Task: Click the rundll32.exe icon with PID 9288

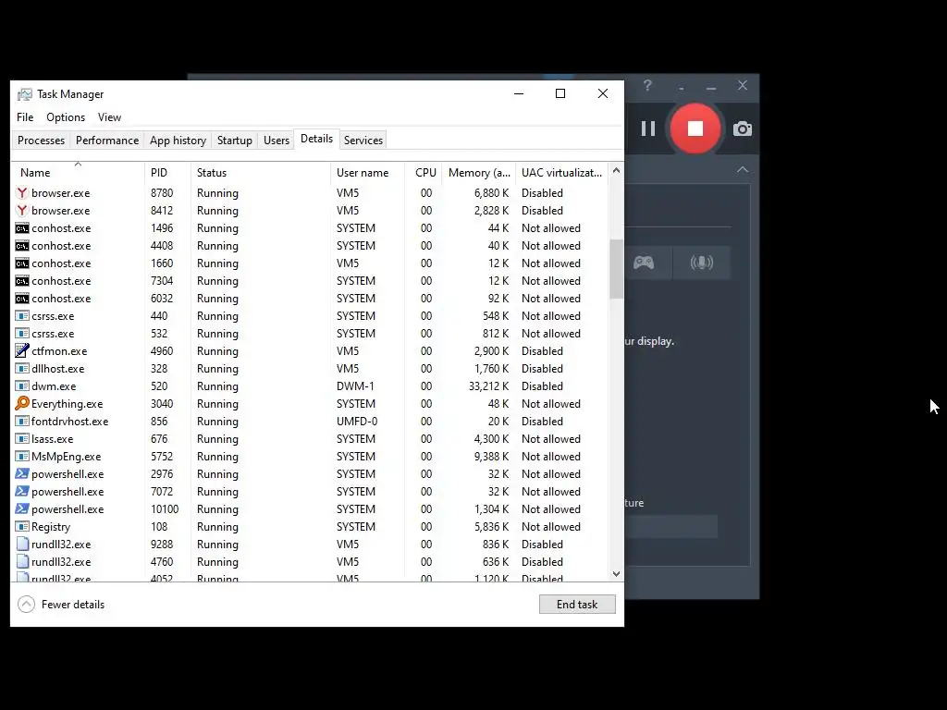Action: point(22,544)
